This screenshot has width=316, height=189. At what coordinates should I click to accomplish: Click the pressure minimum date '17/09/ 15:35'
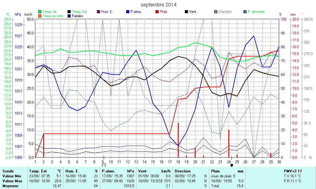coord(112,176)
